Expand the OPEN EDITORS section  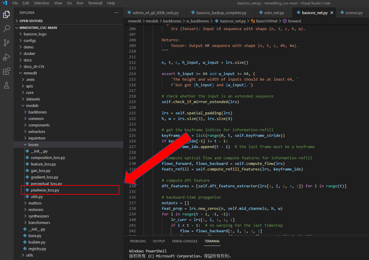(69, 21)
